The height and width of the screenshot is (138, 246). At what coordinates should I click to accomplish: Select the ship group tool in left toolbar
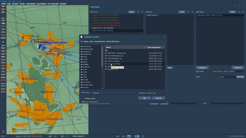3,54
